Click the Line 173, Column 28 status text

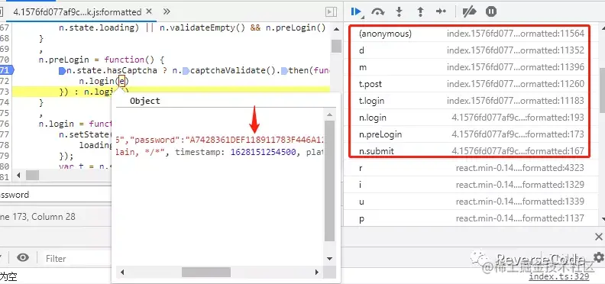pos(38,217)
